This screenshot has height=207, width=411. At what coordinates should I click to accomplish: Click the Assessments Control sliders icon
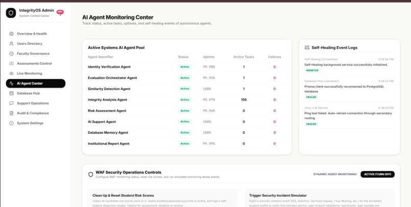[x=11, y=64]
